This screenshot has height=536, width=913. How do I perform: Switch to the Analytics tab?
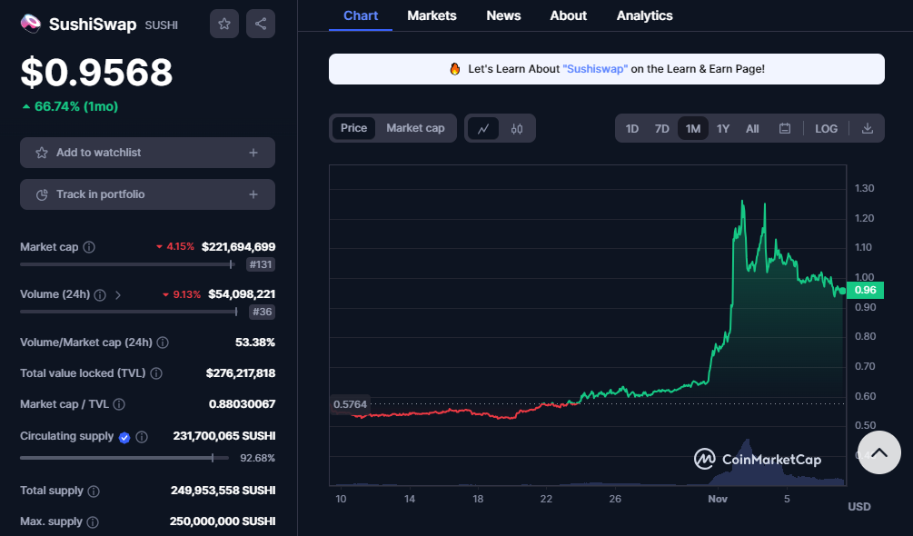pos(644,15)
